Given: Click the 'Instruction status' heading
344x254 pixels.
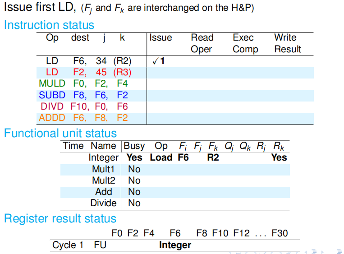Looking at the screenshot, I should (x=49, y=25).
